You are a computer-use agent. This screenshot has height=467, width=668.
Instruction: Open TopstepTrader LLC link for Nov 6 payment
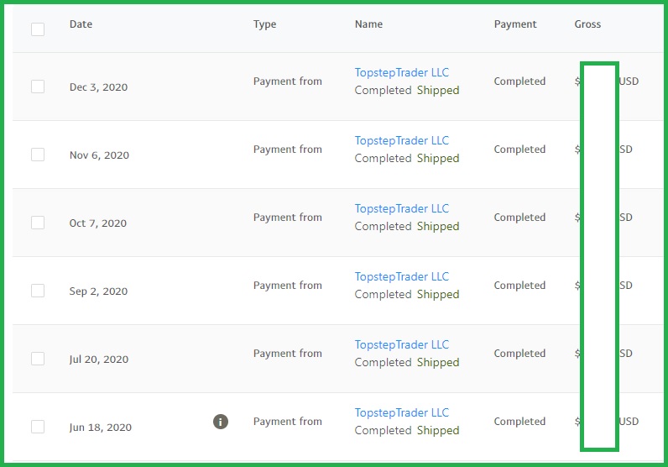pyautogui.click(x=402, y=141)
